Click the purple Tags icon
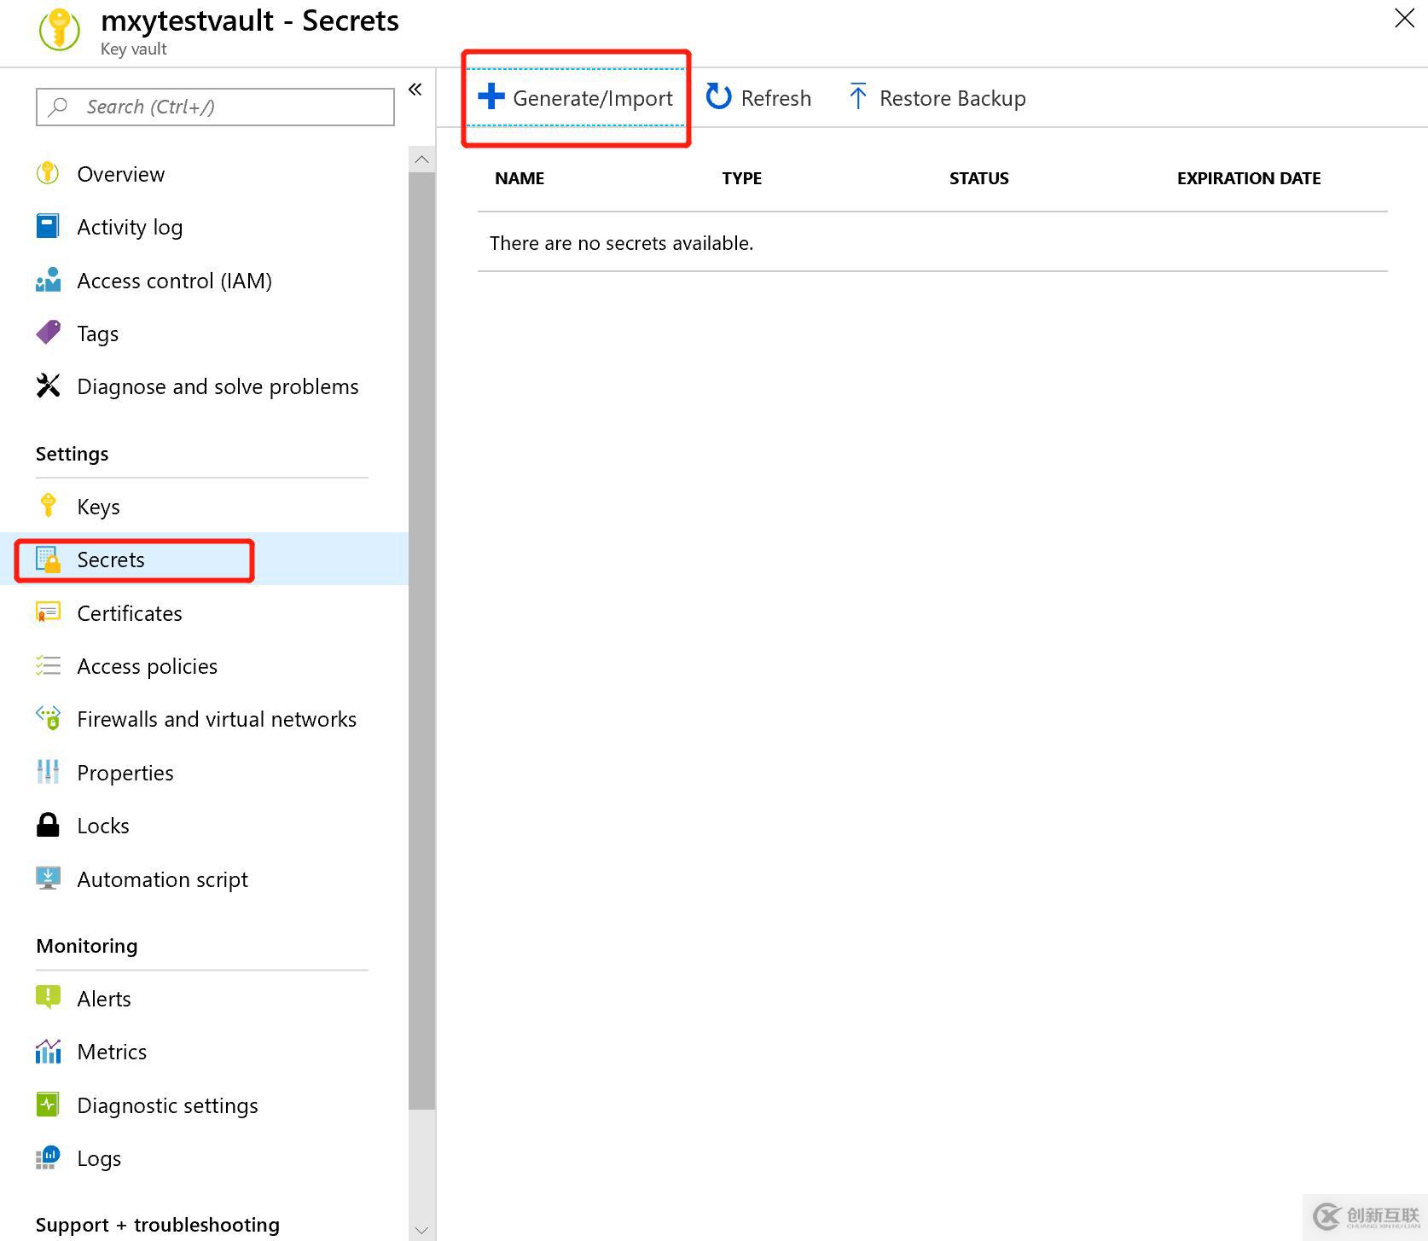 pos(48,333)
